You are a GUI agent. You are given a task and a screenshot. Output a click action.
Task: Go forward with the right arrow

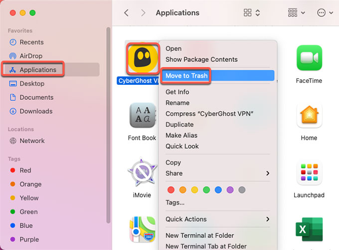pos(143,13)
